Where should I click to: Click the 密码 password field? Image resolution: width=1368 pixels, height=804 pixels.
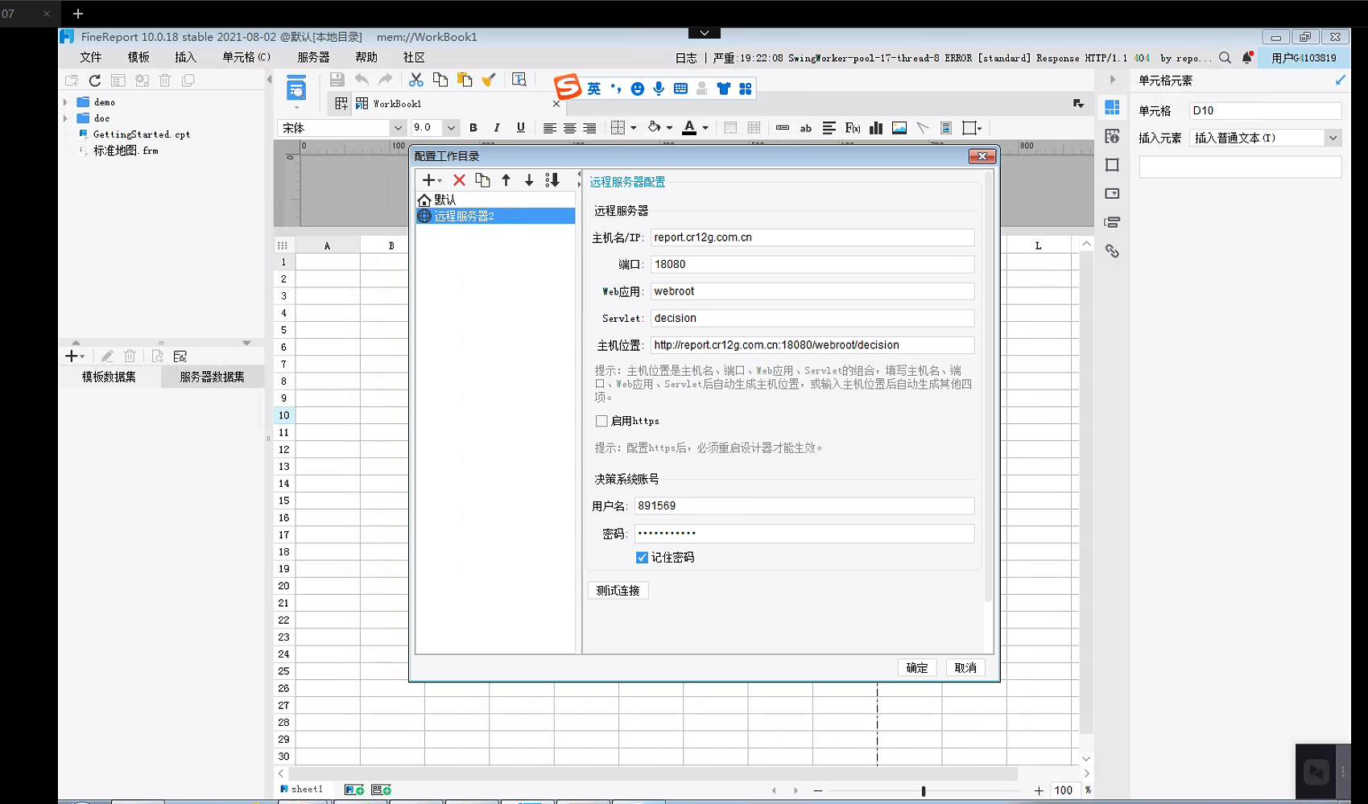tap(804, 533)
